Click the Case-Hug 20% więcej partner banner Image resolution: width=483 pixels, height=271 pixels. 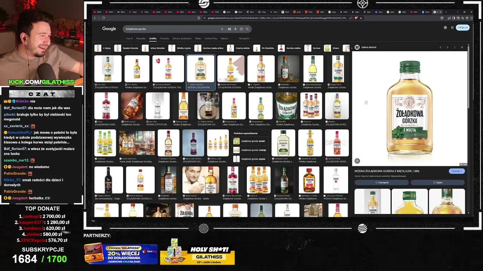120,254
